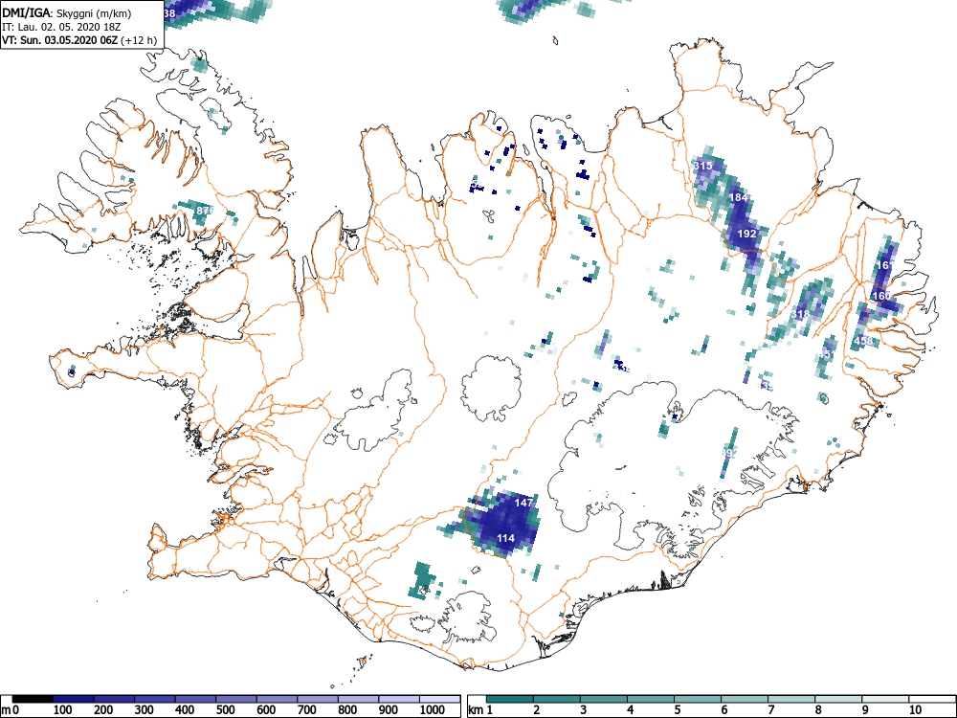Select the '4' label on the km scale
This screenshot has width=957, height=718.
[x=631, y=710]
